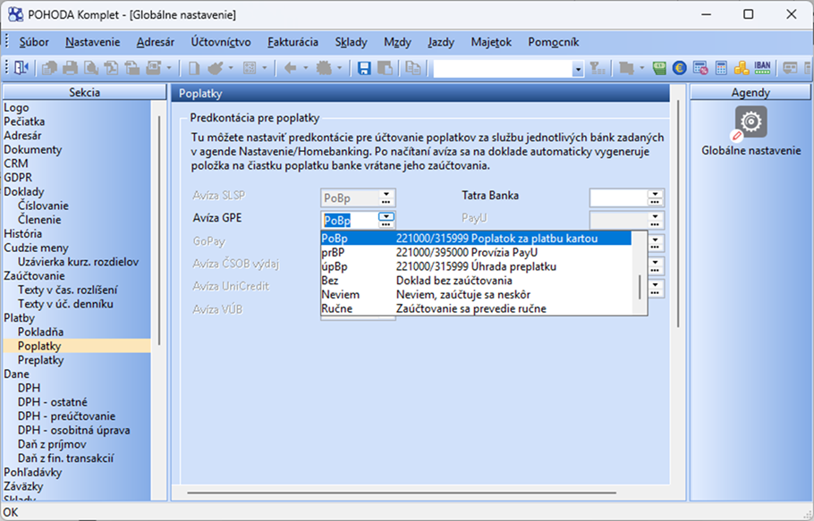The width and height of the screenshot is (814, 521).
Task: Click the two-documents copy icon
Action: coord(413,68)
